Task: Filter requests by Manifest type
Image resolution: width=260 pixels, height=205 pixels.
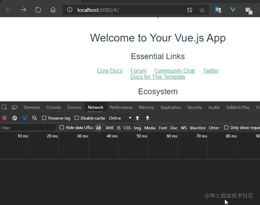Action: click(x=198, y=128)
